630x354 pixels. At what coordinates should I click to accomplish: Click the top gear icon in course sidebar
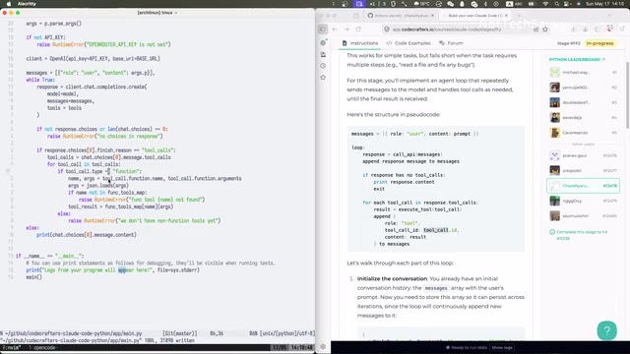click(323, 42)
